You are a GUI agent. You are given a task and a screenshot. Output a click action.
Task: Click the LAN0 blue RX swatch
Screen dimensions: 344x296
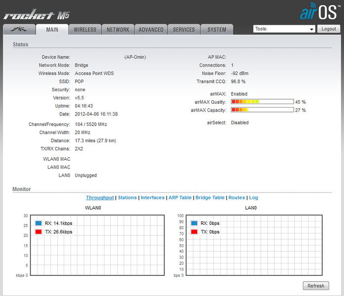(x=194, y=223)
